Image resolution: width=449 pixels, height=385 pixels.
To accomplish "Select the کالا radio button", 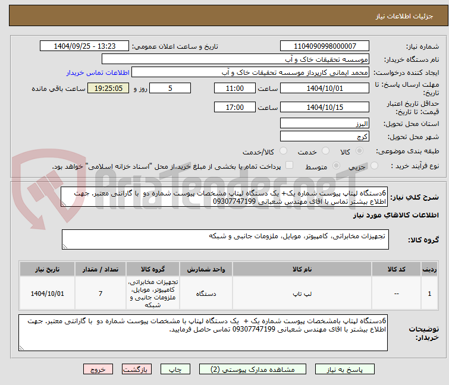I will (x=359, y=151).
